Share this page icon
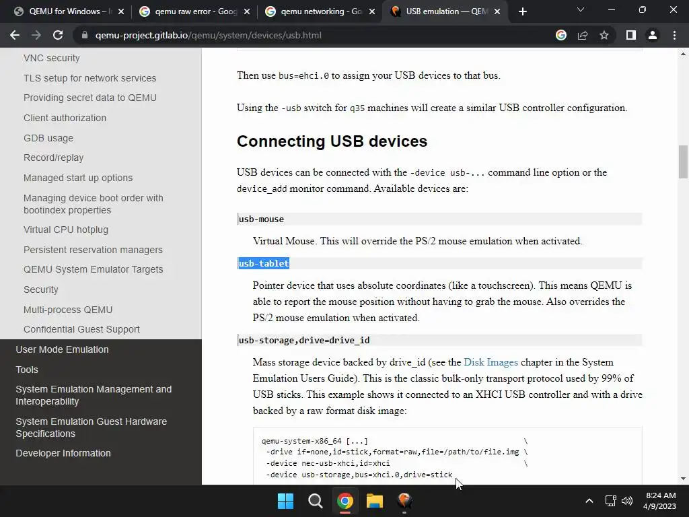The width and height of the screenshot is (689, 517). click(x=583, y=35)
